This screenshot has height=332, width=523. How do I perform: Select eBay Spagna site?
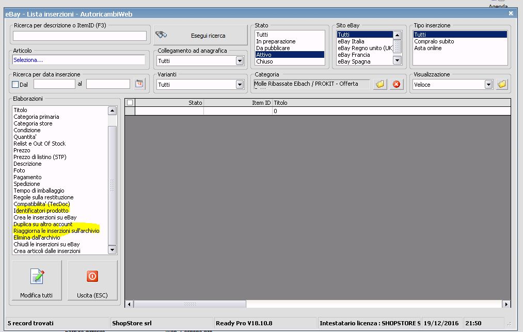(365, 61)
